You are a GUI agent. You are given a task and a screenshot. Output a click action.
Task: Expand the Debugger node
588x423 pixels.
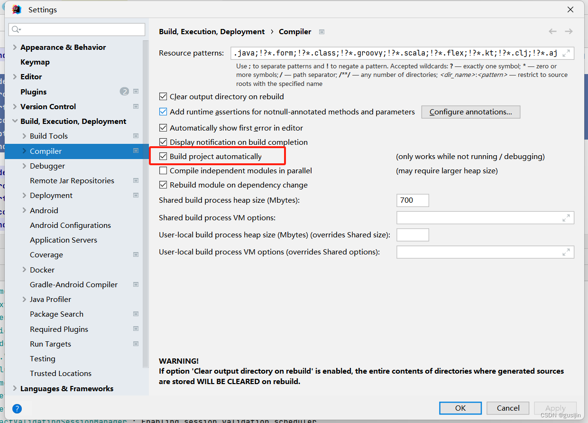click(x=25, y=166)
